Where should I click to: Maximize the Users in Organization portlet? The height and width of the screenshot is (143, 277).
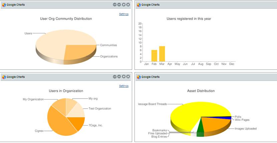(124, 77)
